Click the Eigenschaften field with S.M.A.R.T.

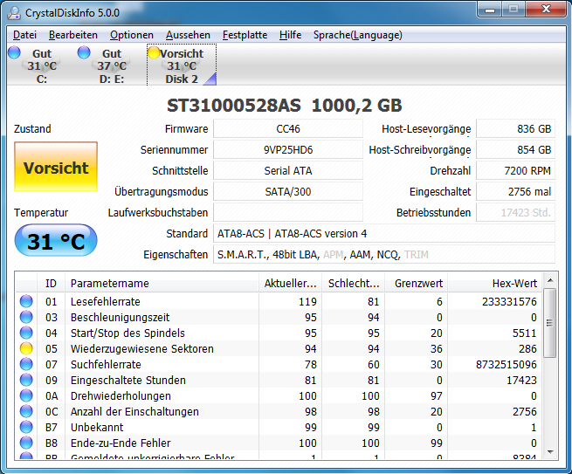pyautogui.click(x=384, y=255)
